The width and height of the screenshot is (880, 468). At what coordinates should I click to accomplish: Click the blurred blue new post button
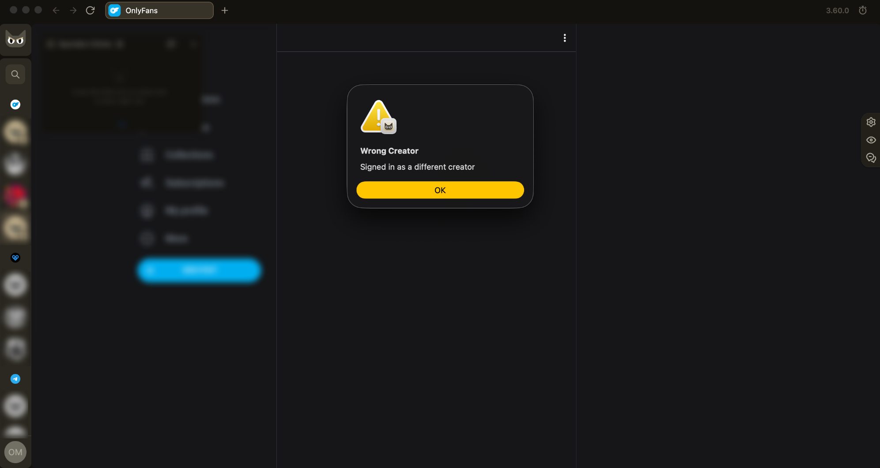(x=199, y=270)
